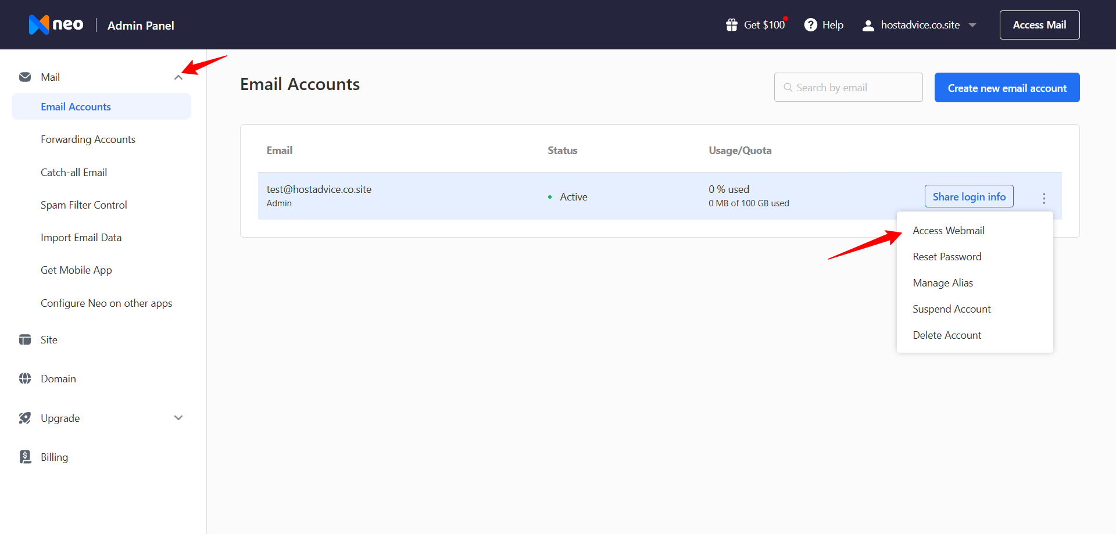Click the search magnifier icon

tap(788, 87)
